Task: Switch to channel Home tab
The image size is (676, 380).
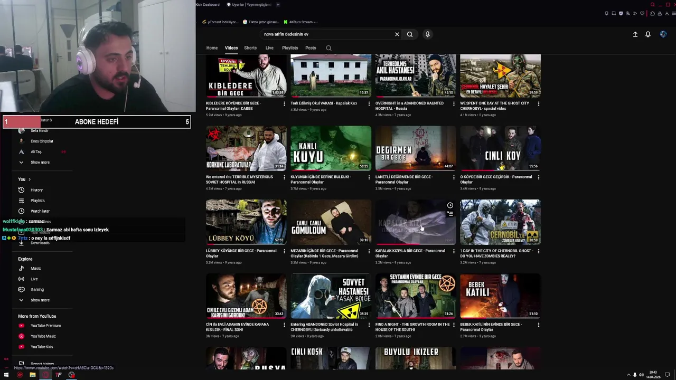Action: tap(212, 48)
